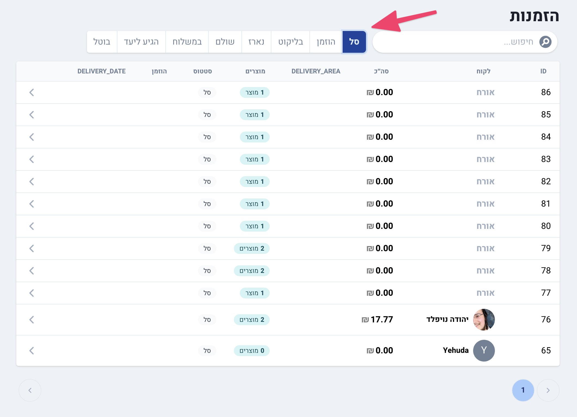The image size is (577, 417).
Task: Click the 2 מוצרים badge in order 78
Action: click(x=252, y=271)
